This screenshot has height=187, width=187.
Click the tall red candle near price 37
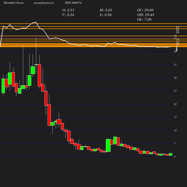coord(39,75)
